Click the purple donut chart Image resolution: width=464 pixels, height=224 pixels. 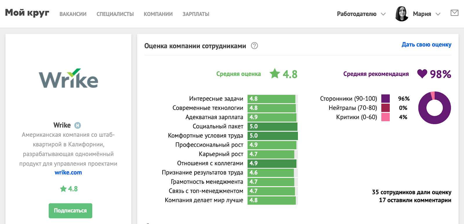(434, 108)
